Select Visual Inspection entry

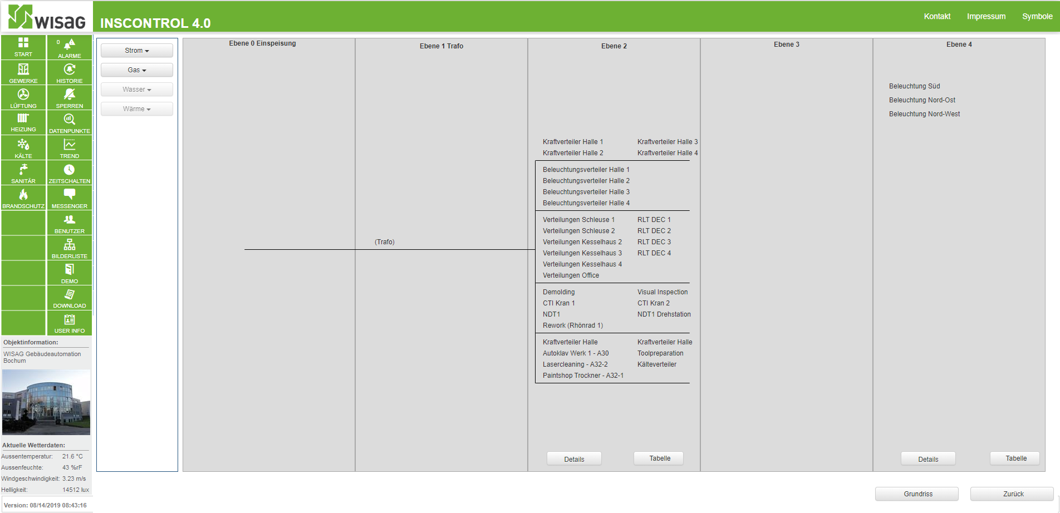pos(662,292)
